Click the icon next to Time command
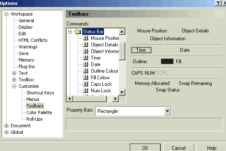The image size is (226, 151). [x=85, y=58]
